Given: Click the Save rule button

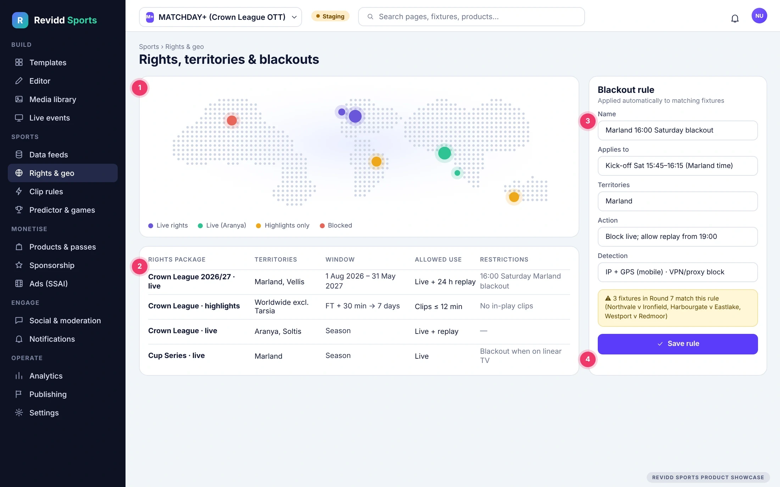Looking at the screenshot, I should coord(678,344).
